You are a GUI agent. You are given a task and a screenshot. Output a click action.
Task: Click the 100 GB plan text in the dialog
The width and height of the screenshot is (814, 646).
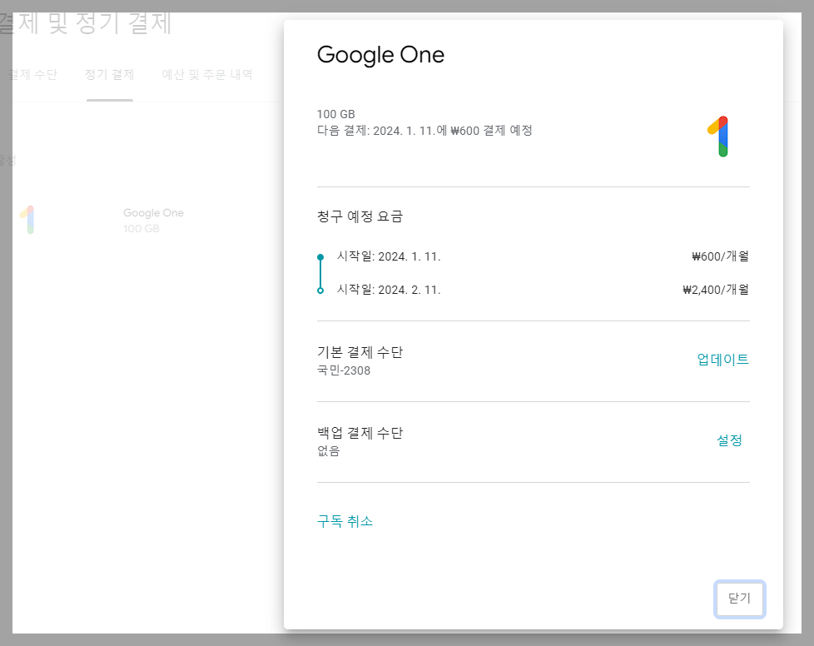click(x=336, y=114)
